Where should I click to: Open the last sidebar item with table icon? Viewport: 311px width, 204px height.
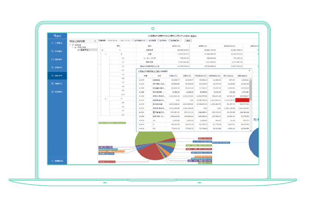[x=57, y=92]
